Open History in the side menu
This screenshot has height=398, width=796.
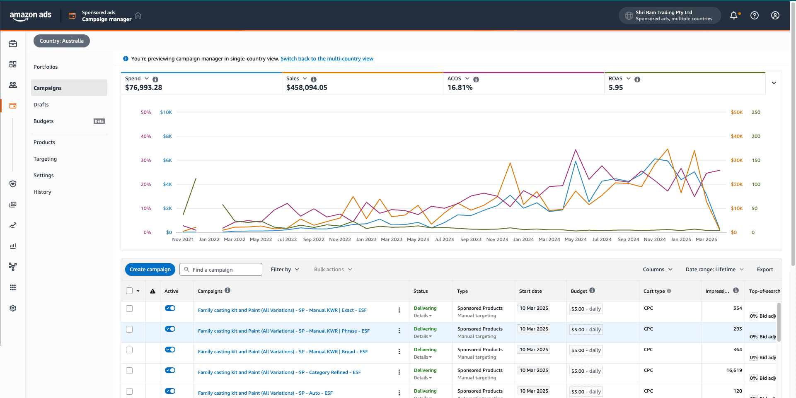[x=42, y=192]
